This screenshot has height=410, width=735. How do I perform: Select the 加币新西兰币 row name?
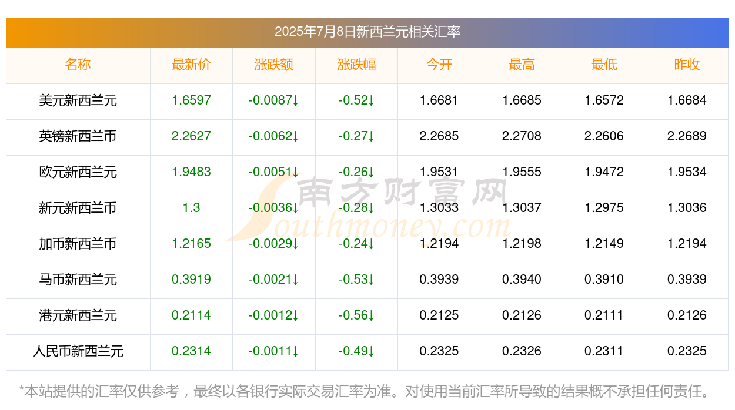click(x=78, y=244)
